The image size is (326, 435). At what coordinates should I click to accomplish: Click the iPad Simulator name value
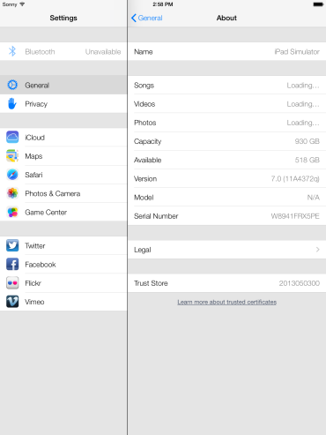(297, 52)
